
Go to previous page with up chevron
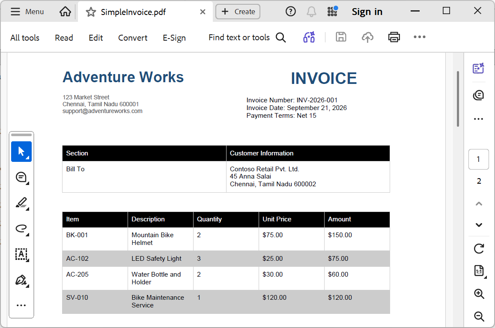479,204
